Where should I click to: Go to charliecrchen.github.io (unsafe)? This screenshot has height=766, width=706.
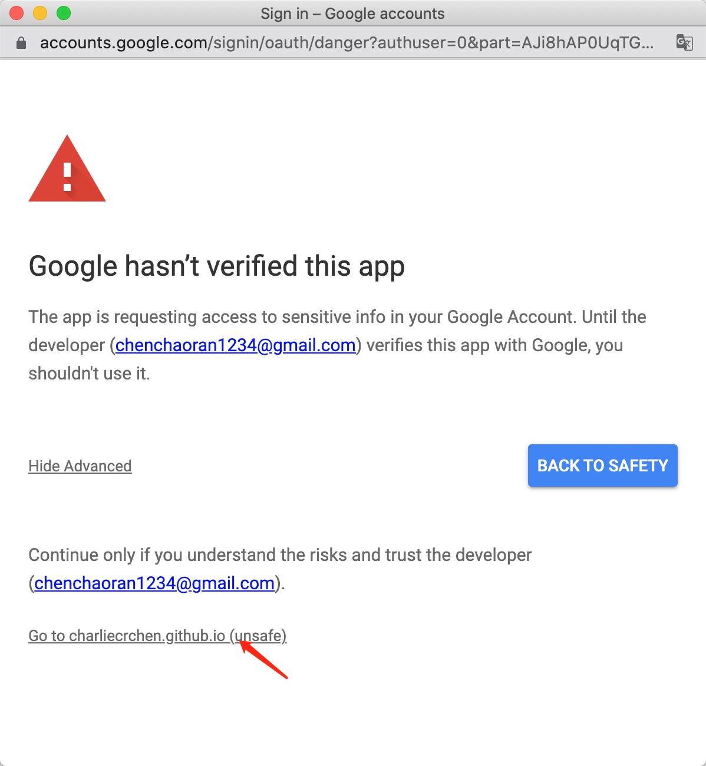pos(157,636)
